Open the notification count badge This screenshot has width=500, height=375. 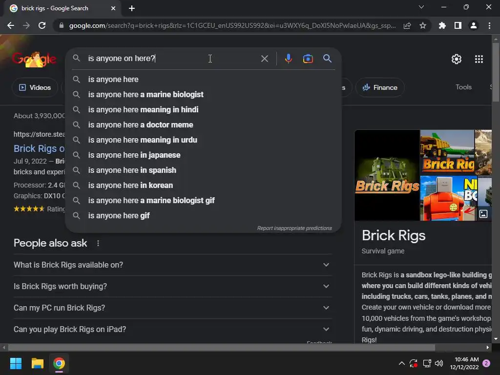(x=486, y=363)
